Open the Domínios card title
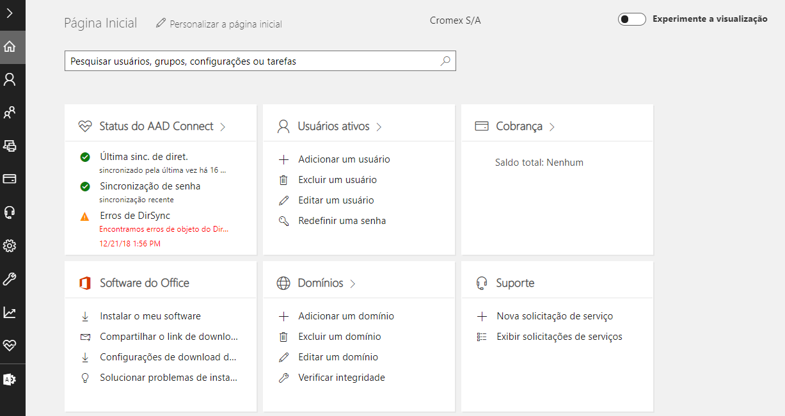The image size is (785, 416). [321, 283]
